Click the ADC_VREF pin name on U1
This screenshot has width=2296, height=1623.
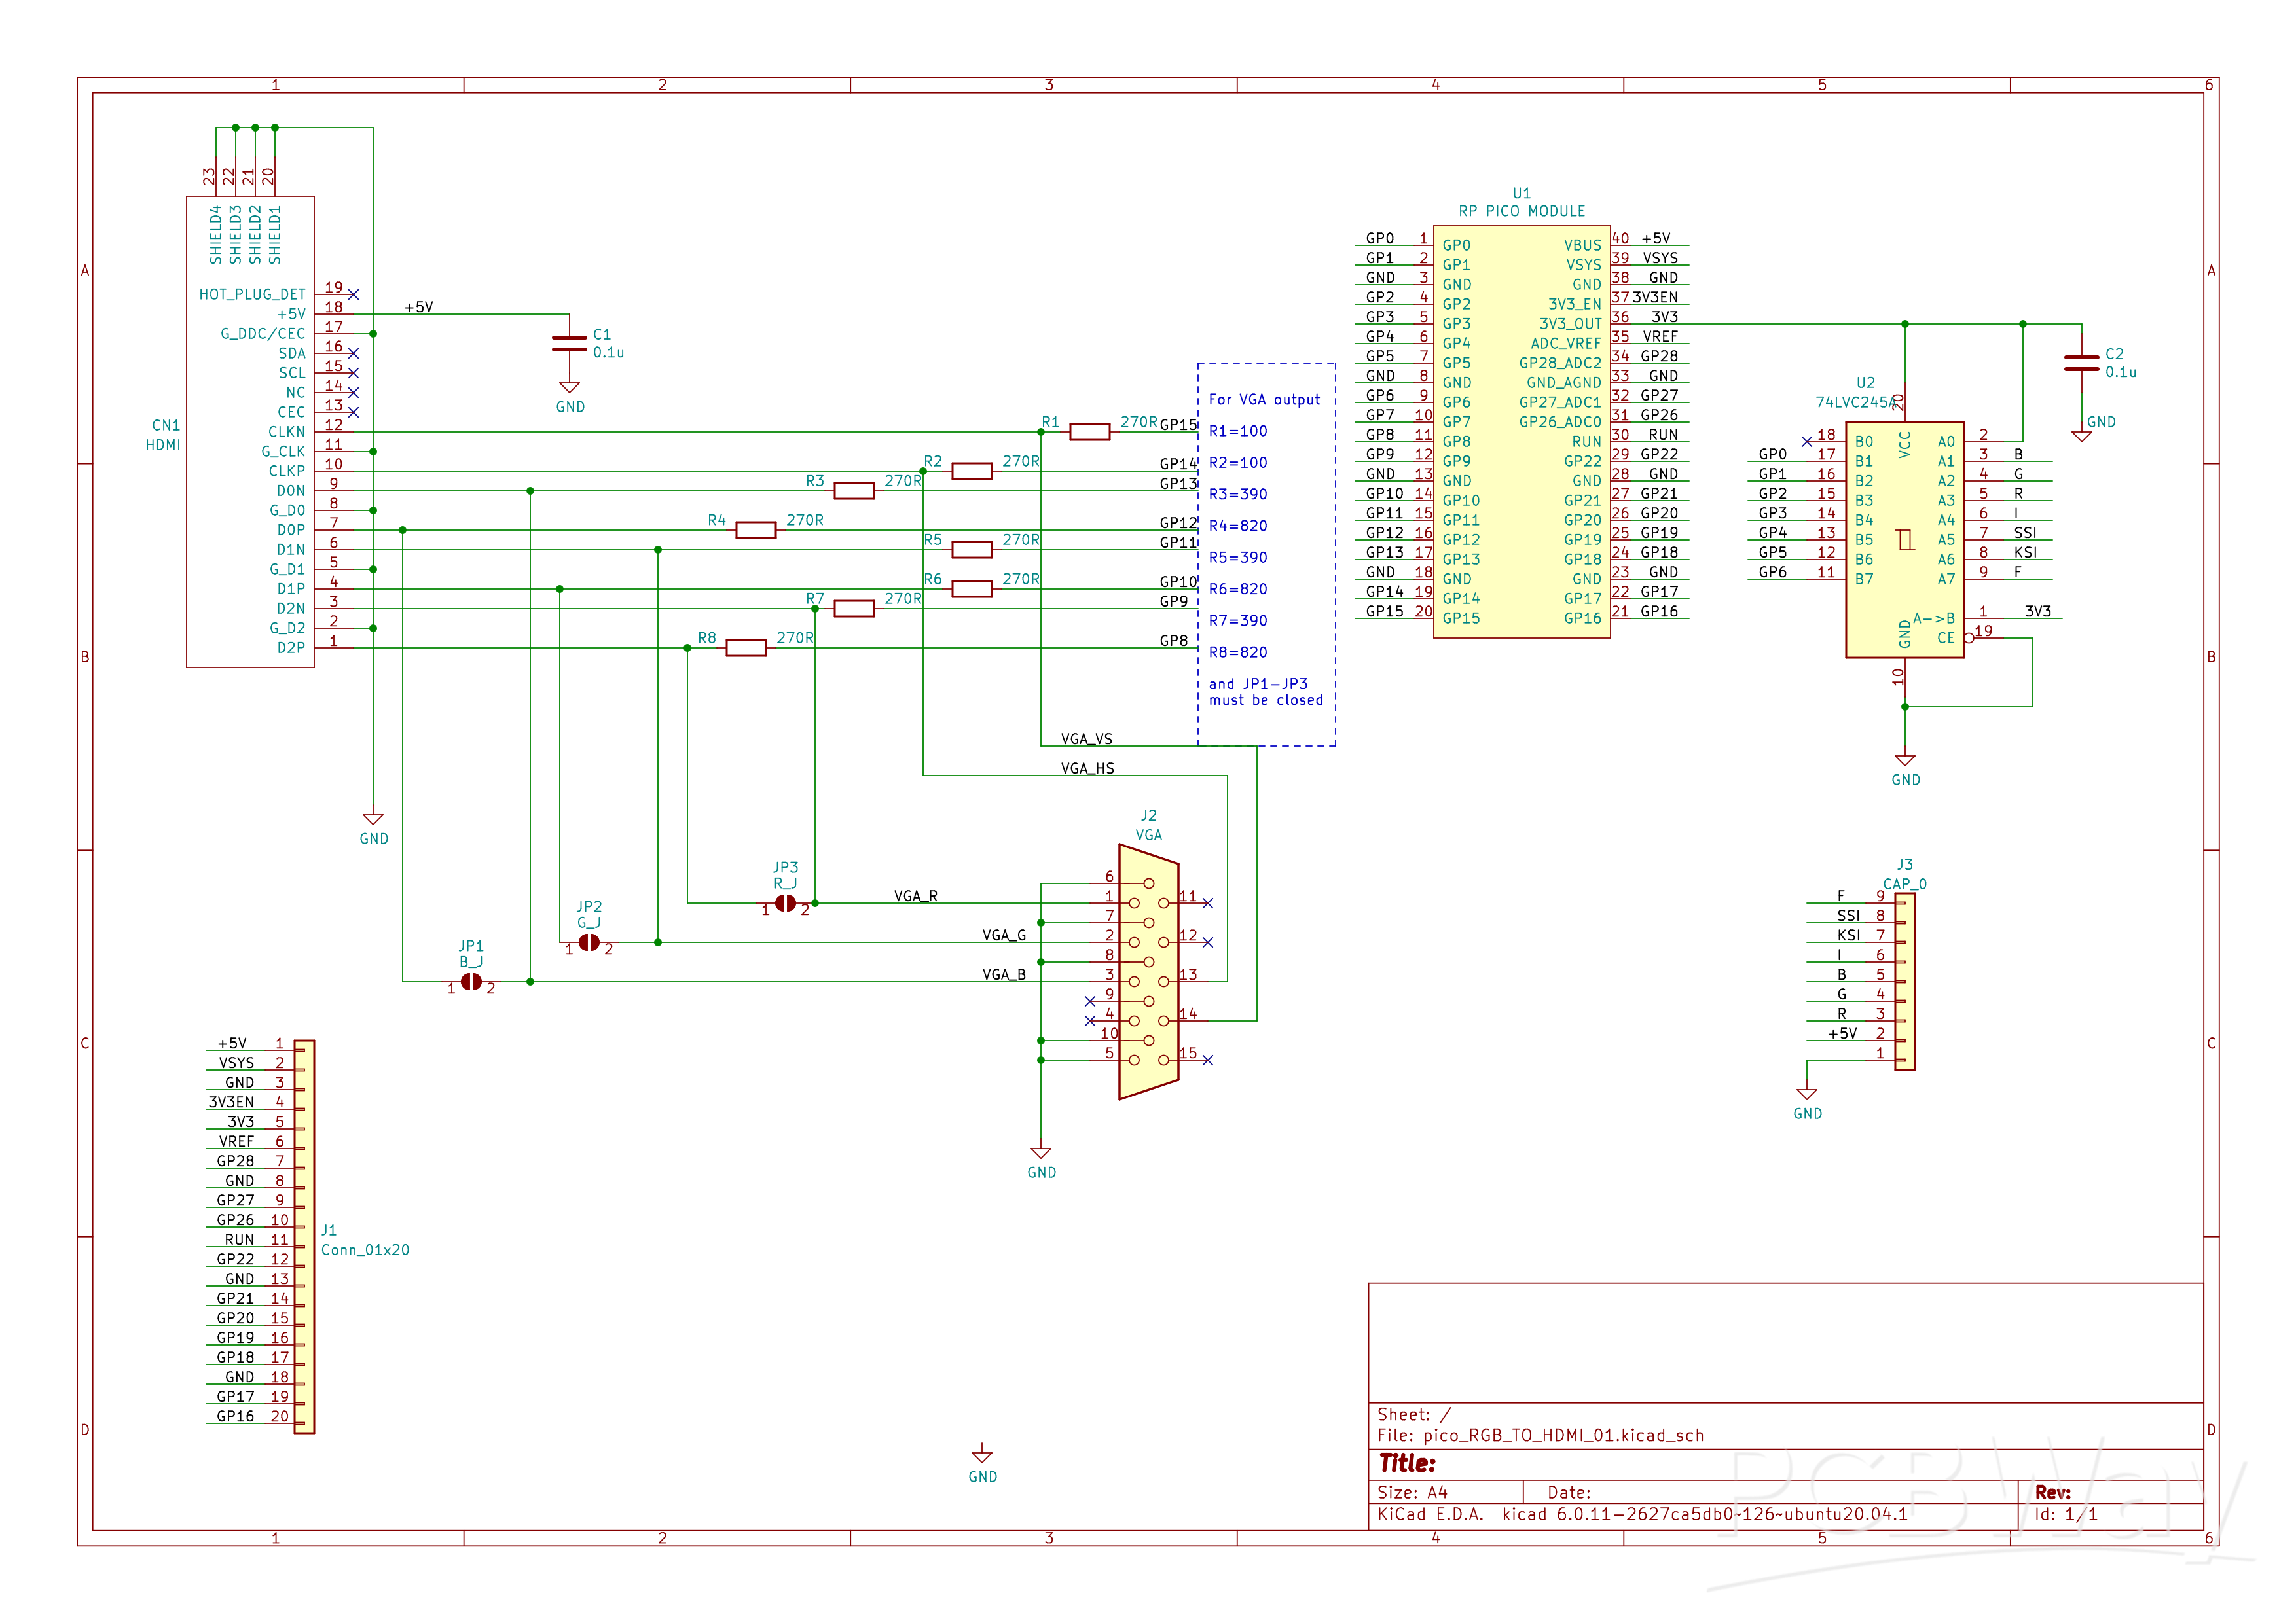(x=1565, y=344)
